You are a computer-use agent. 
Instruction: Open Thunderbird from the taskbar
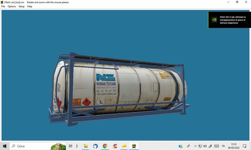(95, 146)
